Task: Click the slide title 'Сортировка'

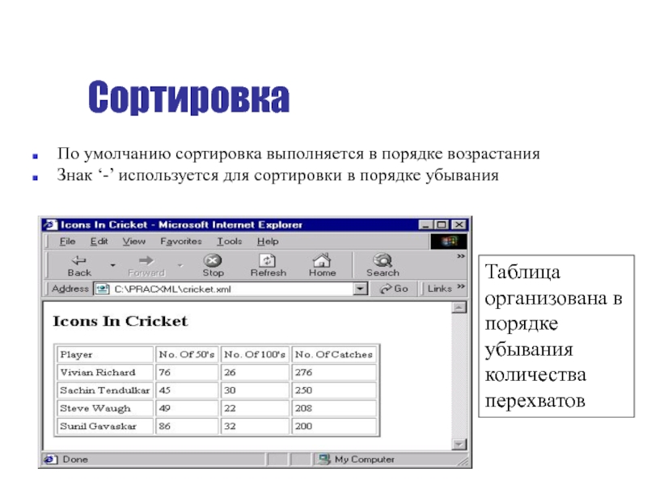Action: pos(188,98)
